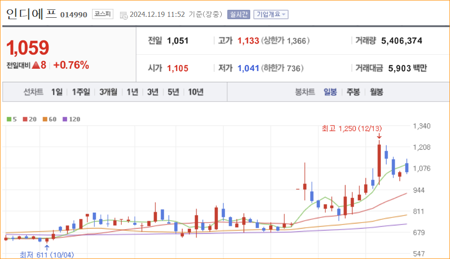The height and width of the screenshot is (259, 450).
Task: Open the 기업개요 dropdown
Action: point(271,14)
